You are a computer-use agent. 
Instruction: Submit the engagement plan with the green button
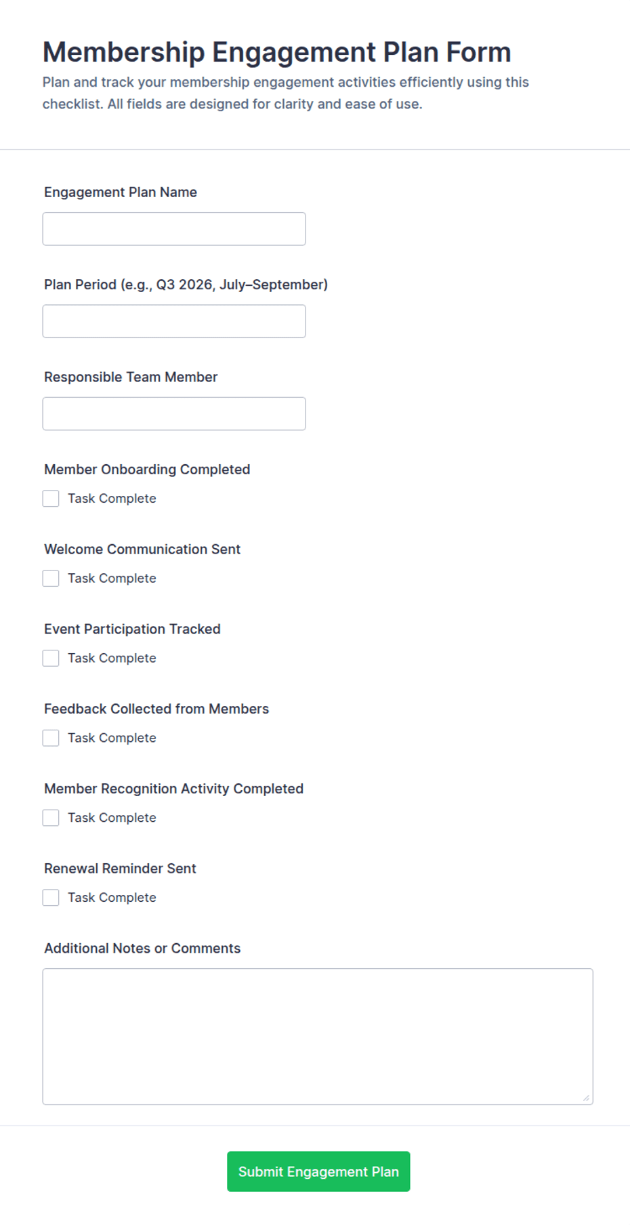pyautogui.click(x=318, y=1171)
